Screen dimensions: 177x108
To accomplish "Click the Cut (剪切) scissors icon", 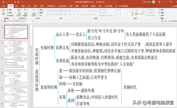I will pos(7,10).
